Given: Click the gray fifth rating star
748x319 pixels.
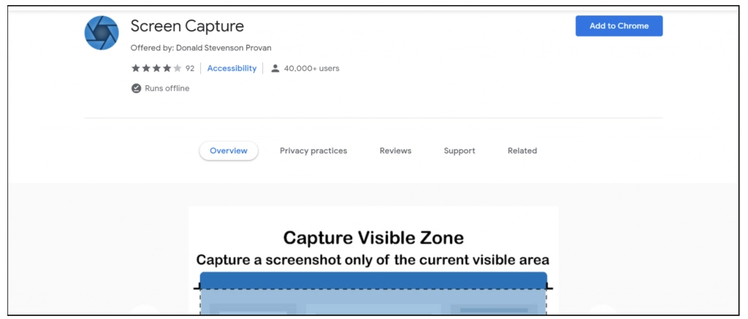Looking at the screenshot, I should pyautogui.click(x=178, y=69).
